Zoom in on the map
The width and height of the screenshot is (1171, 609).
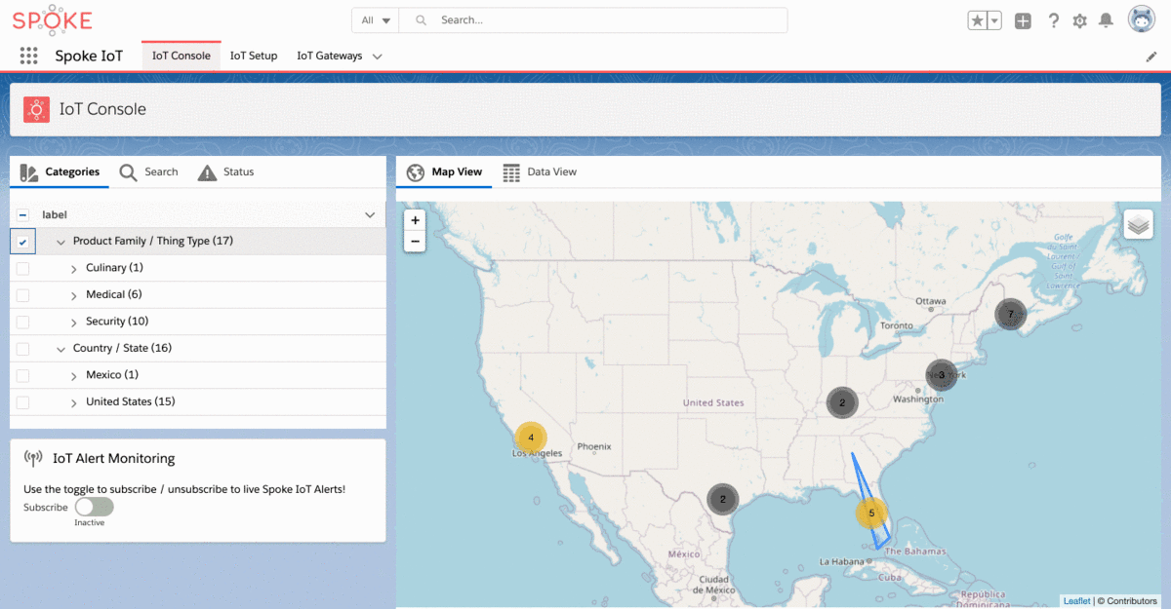[415, 220]
